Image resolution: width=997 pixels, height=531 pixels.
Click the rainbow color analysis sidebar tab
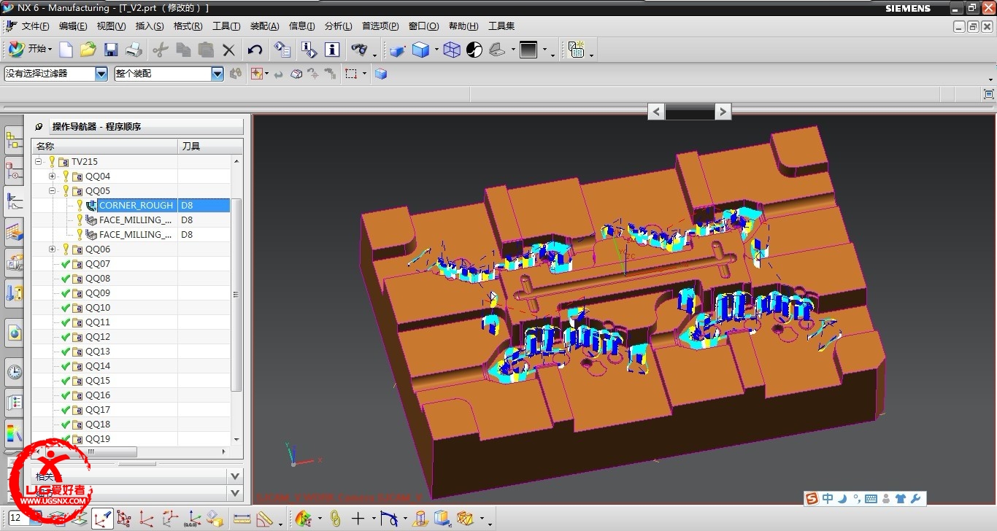click(x=14, y=433)
